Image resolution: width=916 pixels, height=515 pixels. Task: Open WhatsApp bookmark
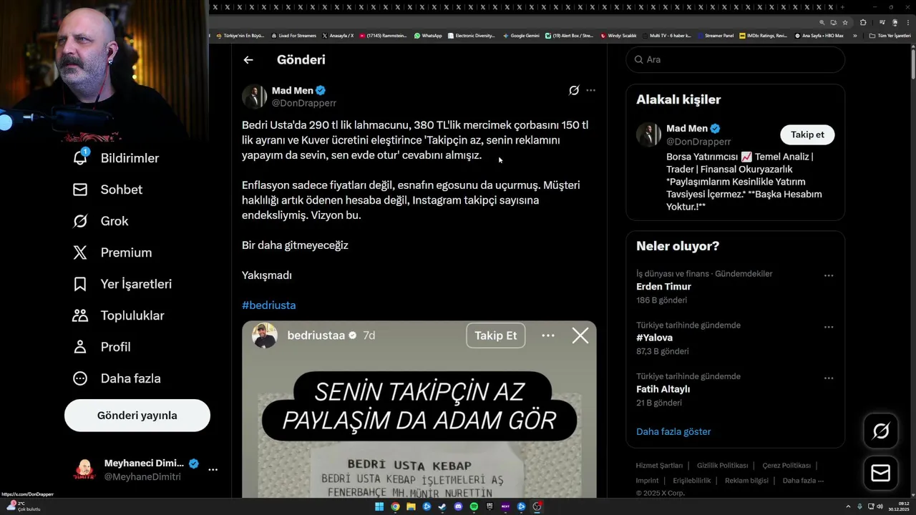[428, 36]
